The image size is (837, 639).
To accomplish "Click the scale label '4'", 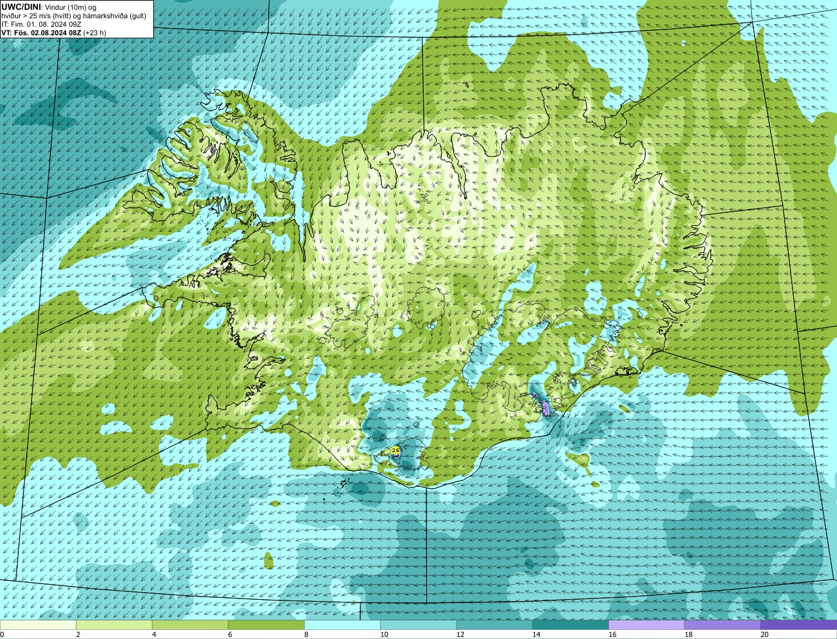I will click(154, 634).
